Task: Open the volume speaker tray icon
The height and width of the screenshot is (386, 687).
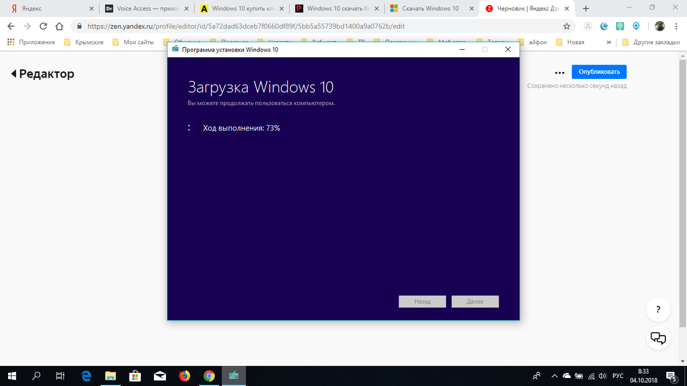Action: [602, 376]
